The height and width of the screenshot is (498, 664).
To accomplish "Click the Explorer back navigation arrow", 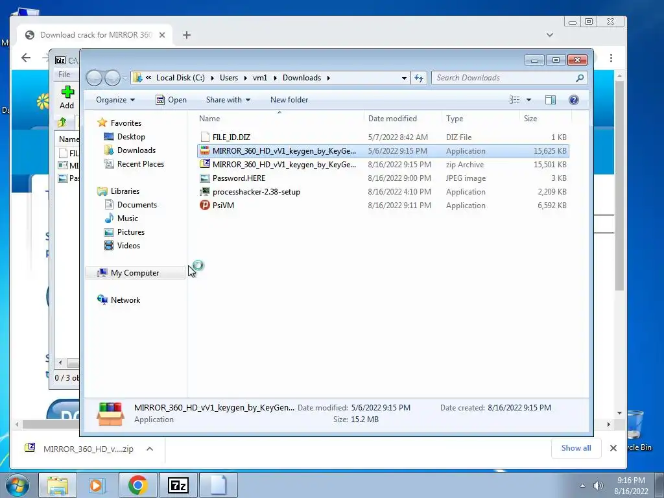I will tap(94, 78).
